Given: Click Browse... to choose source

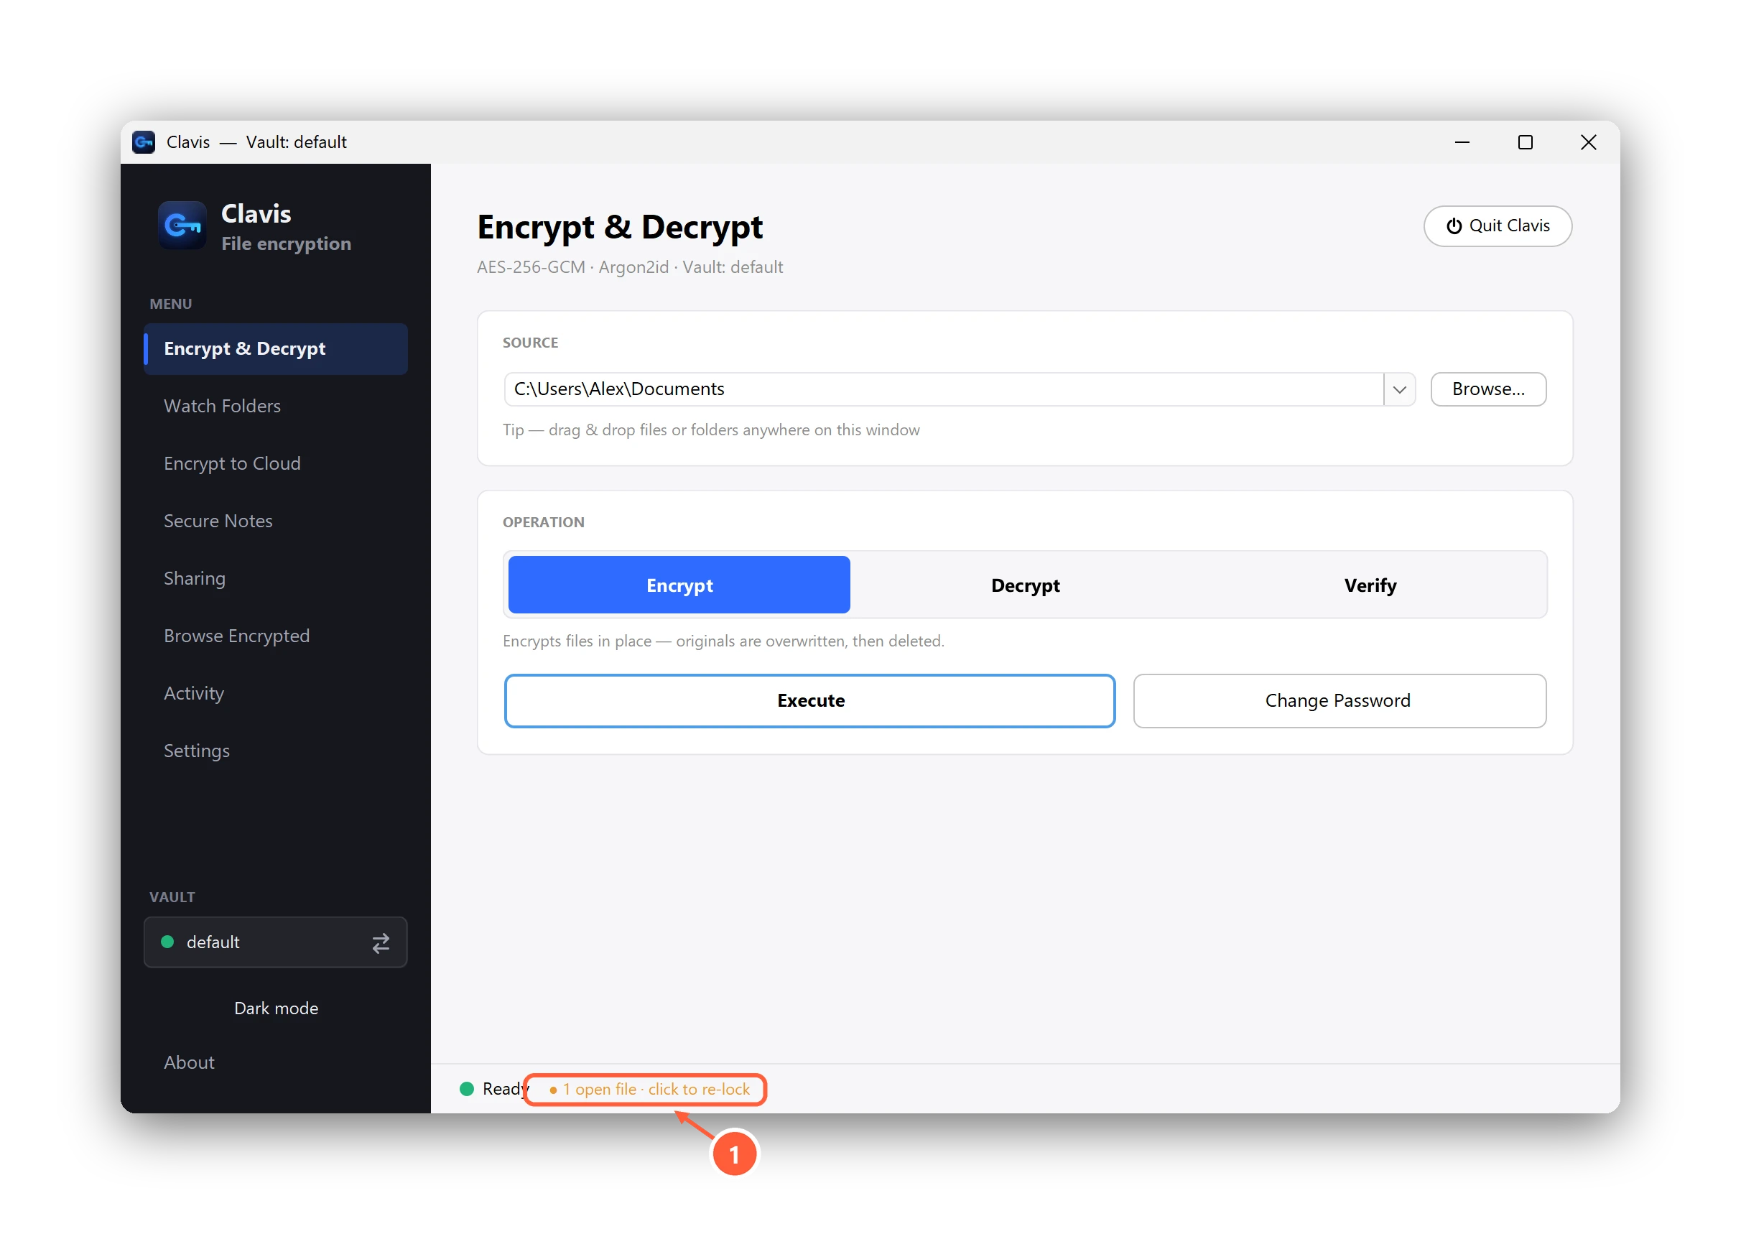Looking at the screenshot, I should pyautogui.click(x=1488, y=389).
